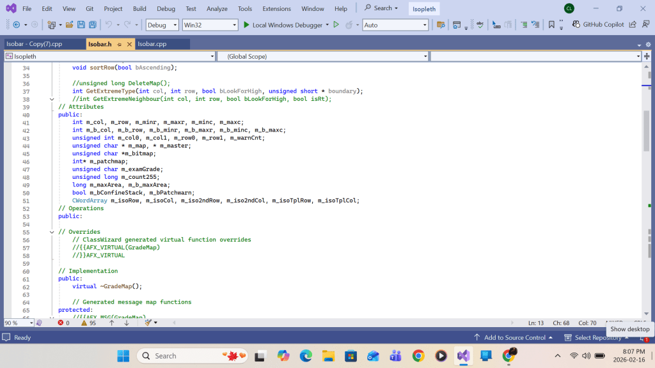The image size is (655, 368).
Task: Click the Open File folder icon
Action: pyautogui.click(x=70, y=25)
